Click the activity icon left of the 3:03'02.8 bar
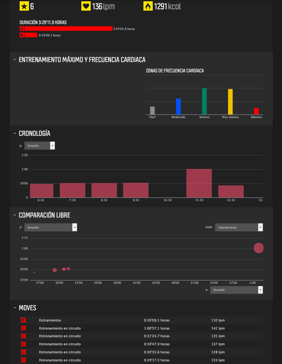 coord(22,29)
